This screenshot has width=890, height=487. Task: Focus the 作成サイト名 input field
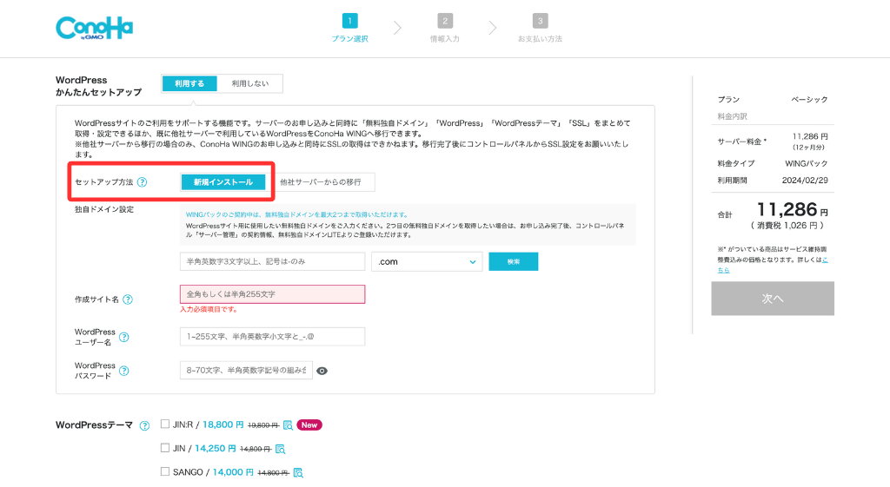point(272,294)
